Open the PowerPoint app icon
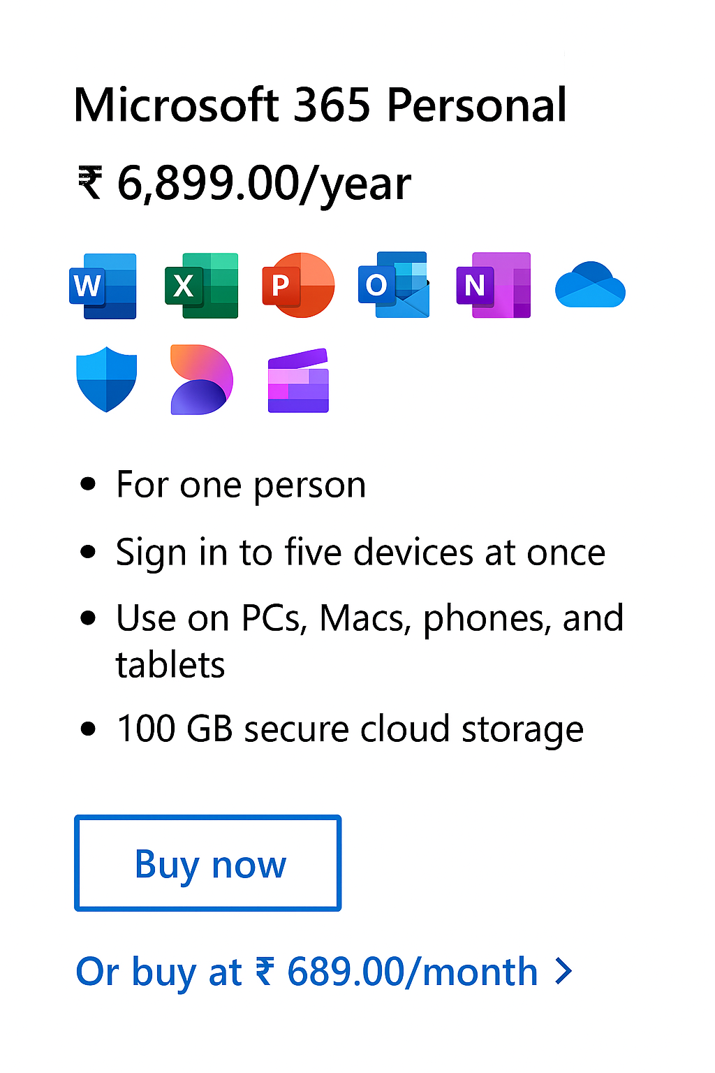715x1073 pixels. 298,285
